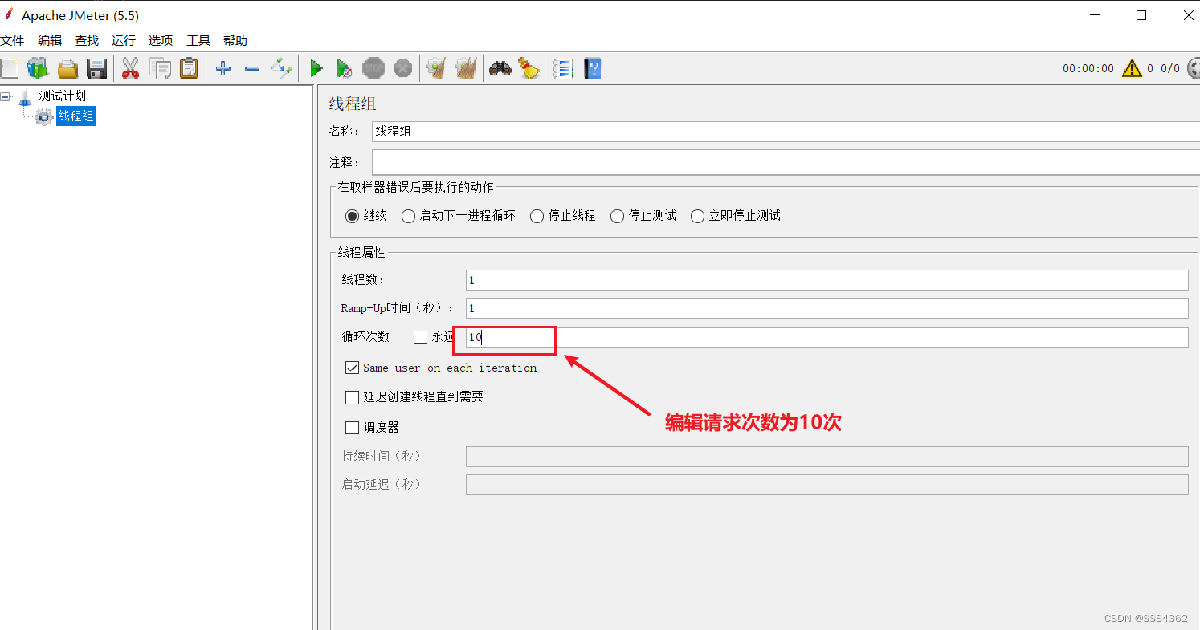This screenshot has height=630, width=1200.
Task: Click the Shutdown test icon
Action: (403, 69)
